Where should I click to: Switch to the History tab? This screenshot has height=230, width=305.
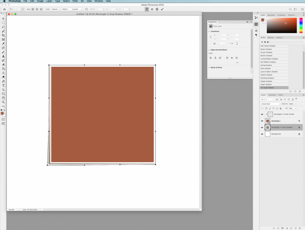click(271, 37)
